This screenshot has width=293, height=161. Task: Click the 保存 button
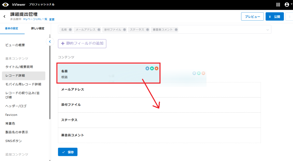(68, 152)
